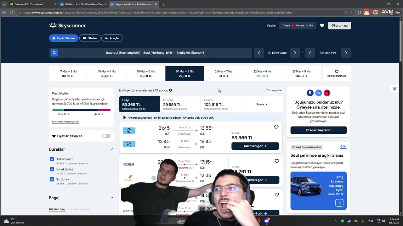Open the Sırala sort dropdown
Viewport: 403px width, 226px height.
(x=262, y=104)
